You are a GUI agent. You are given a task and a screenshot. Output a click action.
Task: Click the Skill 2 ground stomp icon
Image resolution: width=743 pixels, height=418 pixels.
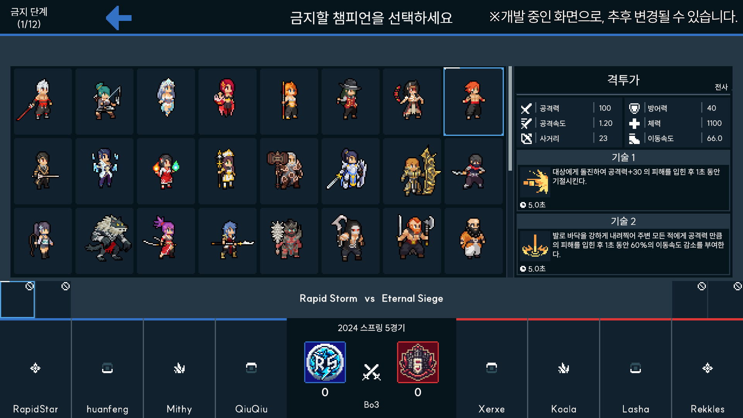[535, 245]
